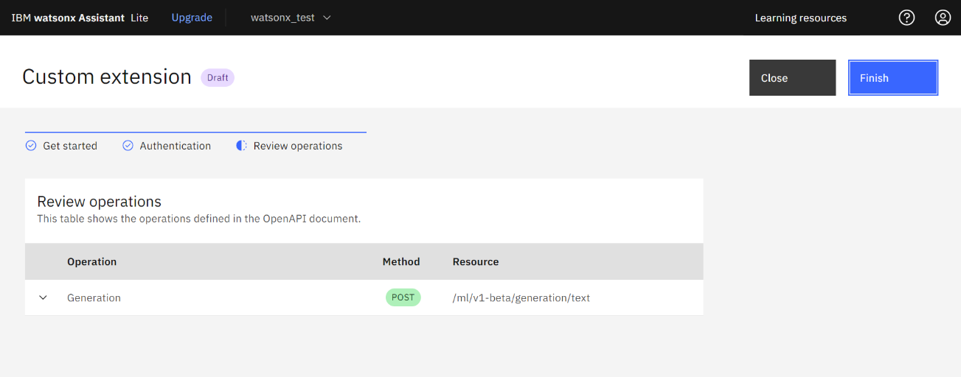This screenshot has height=377, width=961.
Task: Click the IBM watsonx Assistant logo text
Action: click(x=80, y=18)
